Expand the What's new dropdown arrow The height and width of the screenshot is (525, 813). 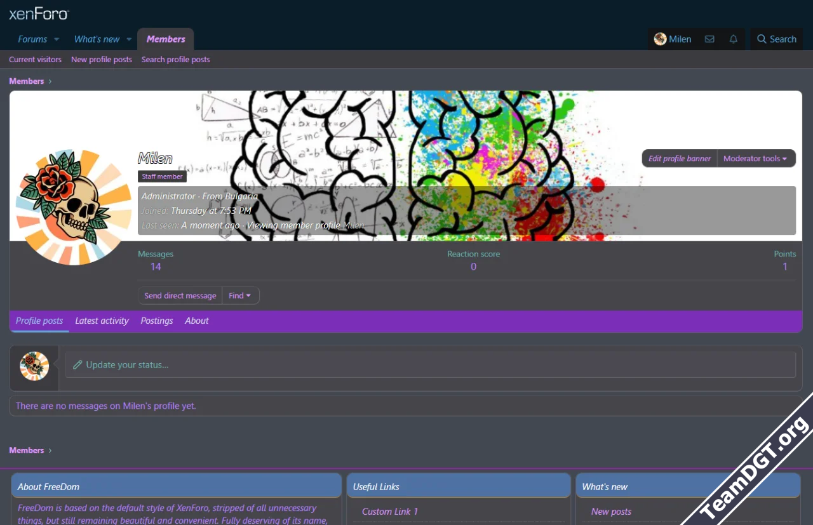click(129, 39)
